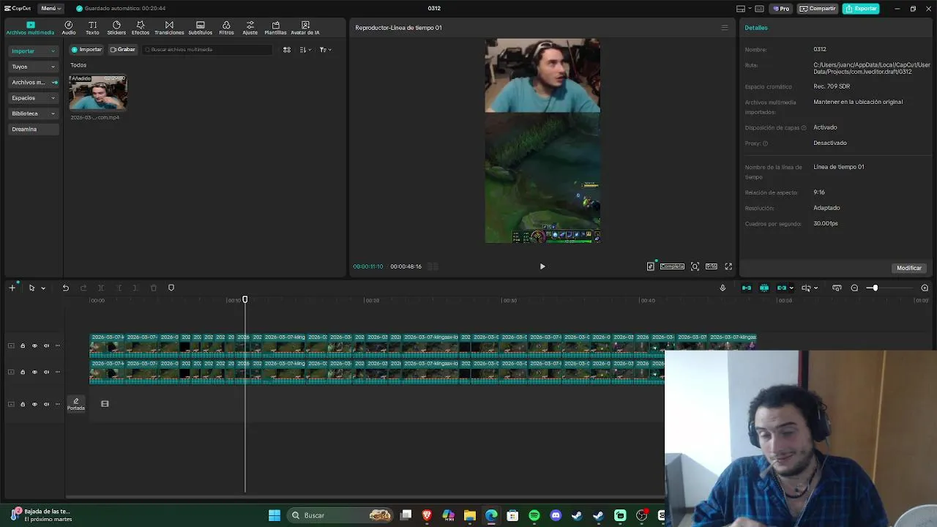The height and width of the screenshot is (527, 937).
Task: Hide the top video track
Action: coord(34,345)
